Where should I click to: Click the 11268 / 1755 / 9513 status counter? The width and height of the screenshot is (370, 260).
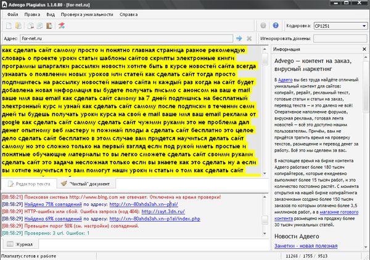306,256
